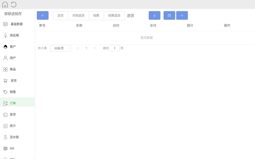Go to previous page arrow
This screenshot has width=255, height=159.
[78, 48]
